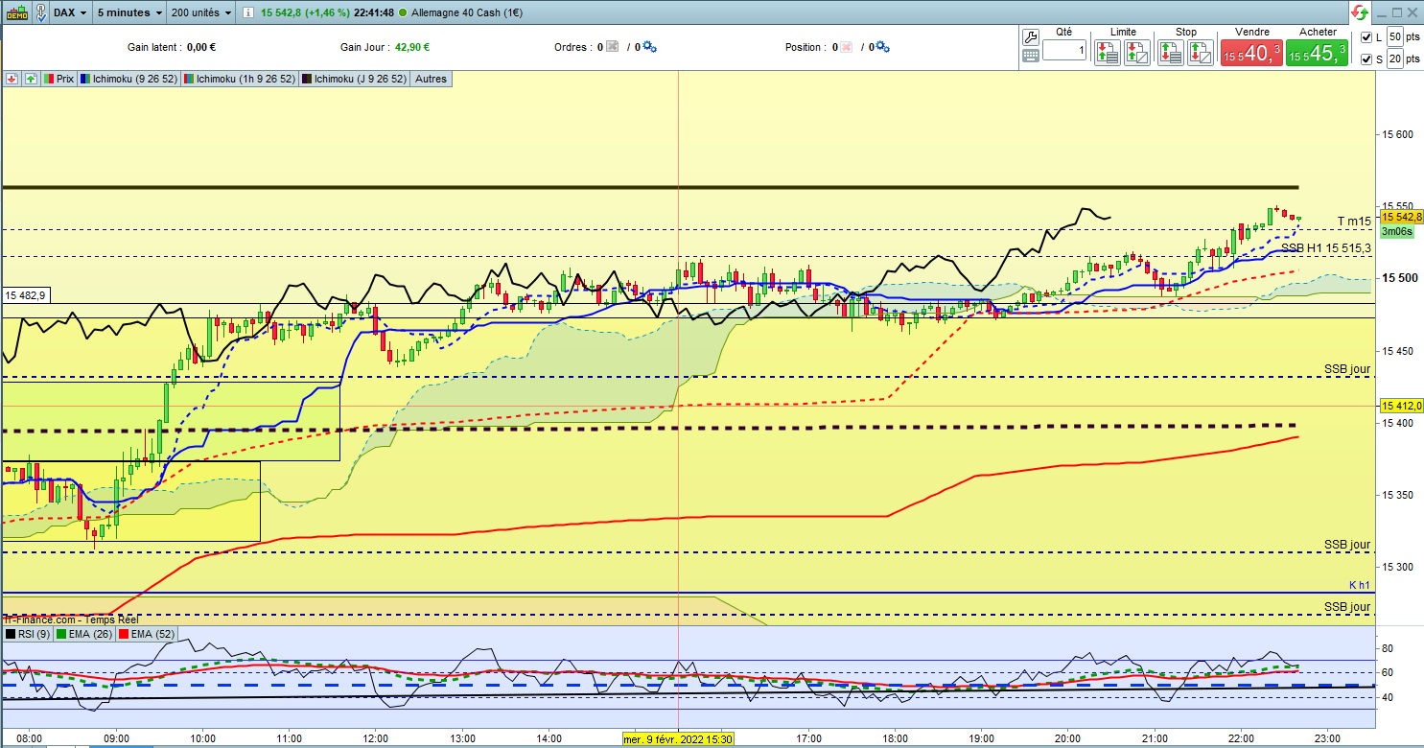Click the 15 412,0 price axis label
Viewport: 1424px width, 748px height.
pos(1401,406)
